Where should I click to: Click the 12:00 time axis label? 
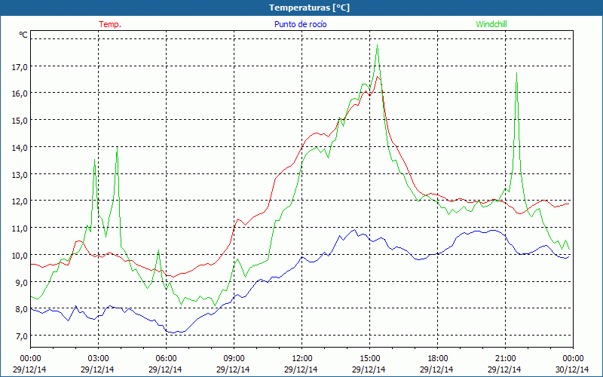(302, 359)
